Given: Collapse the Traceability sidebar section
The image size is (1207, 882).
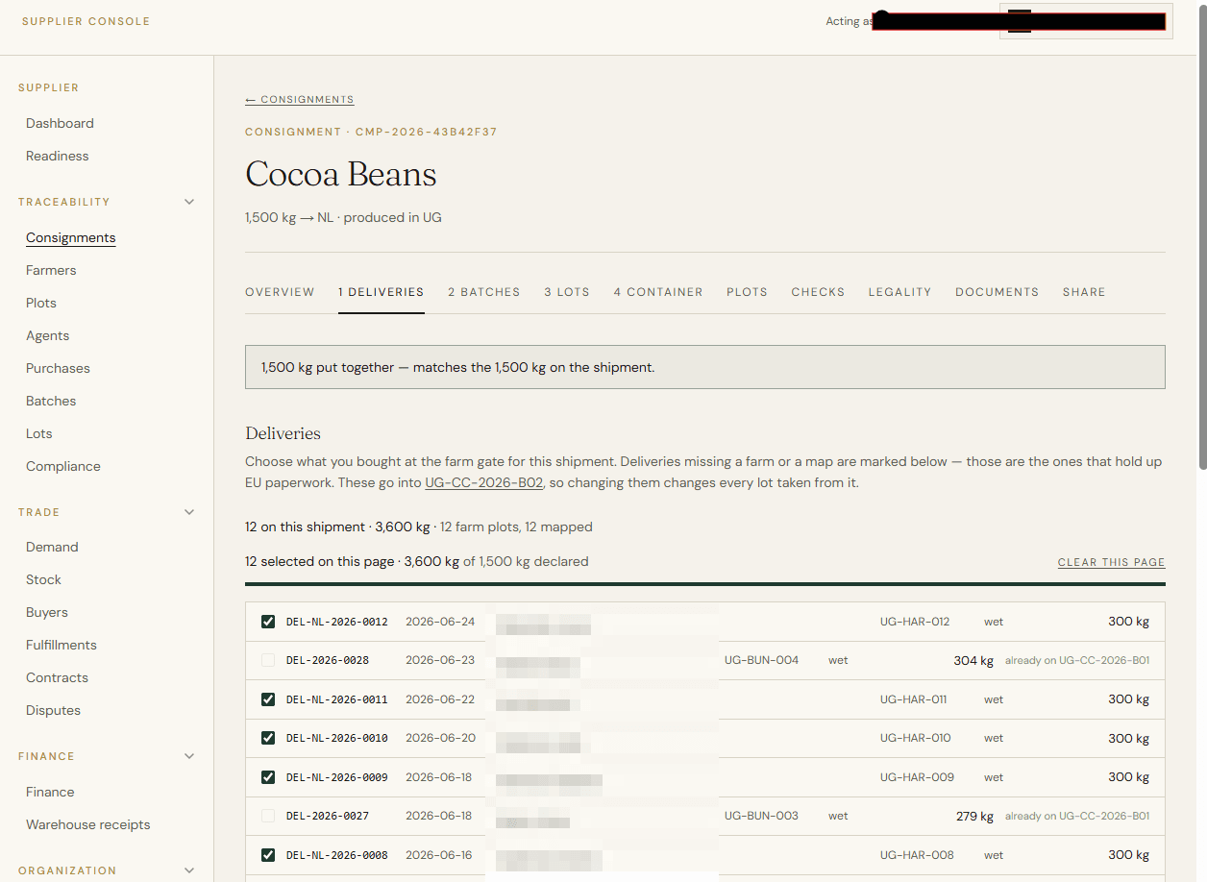Looking at the screenshot, I should coord(189,202).
